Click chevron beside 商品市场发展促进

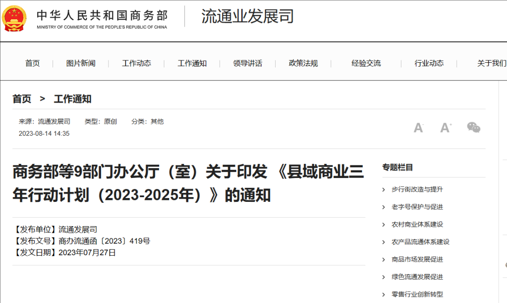pos(384,260)
